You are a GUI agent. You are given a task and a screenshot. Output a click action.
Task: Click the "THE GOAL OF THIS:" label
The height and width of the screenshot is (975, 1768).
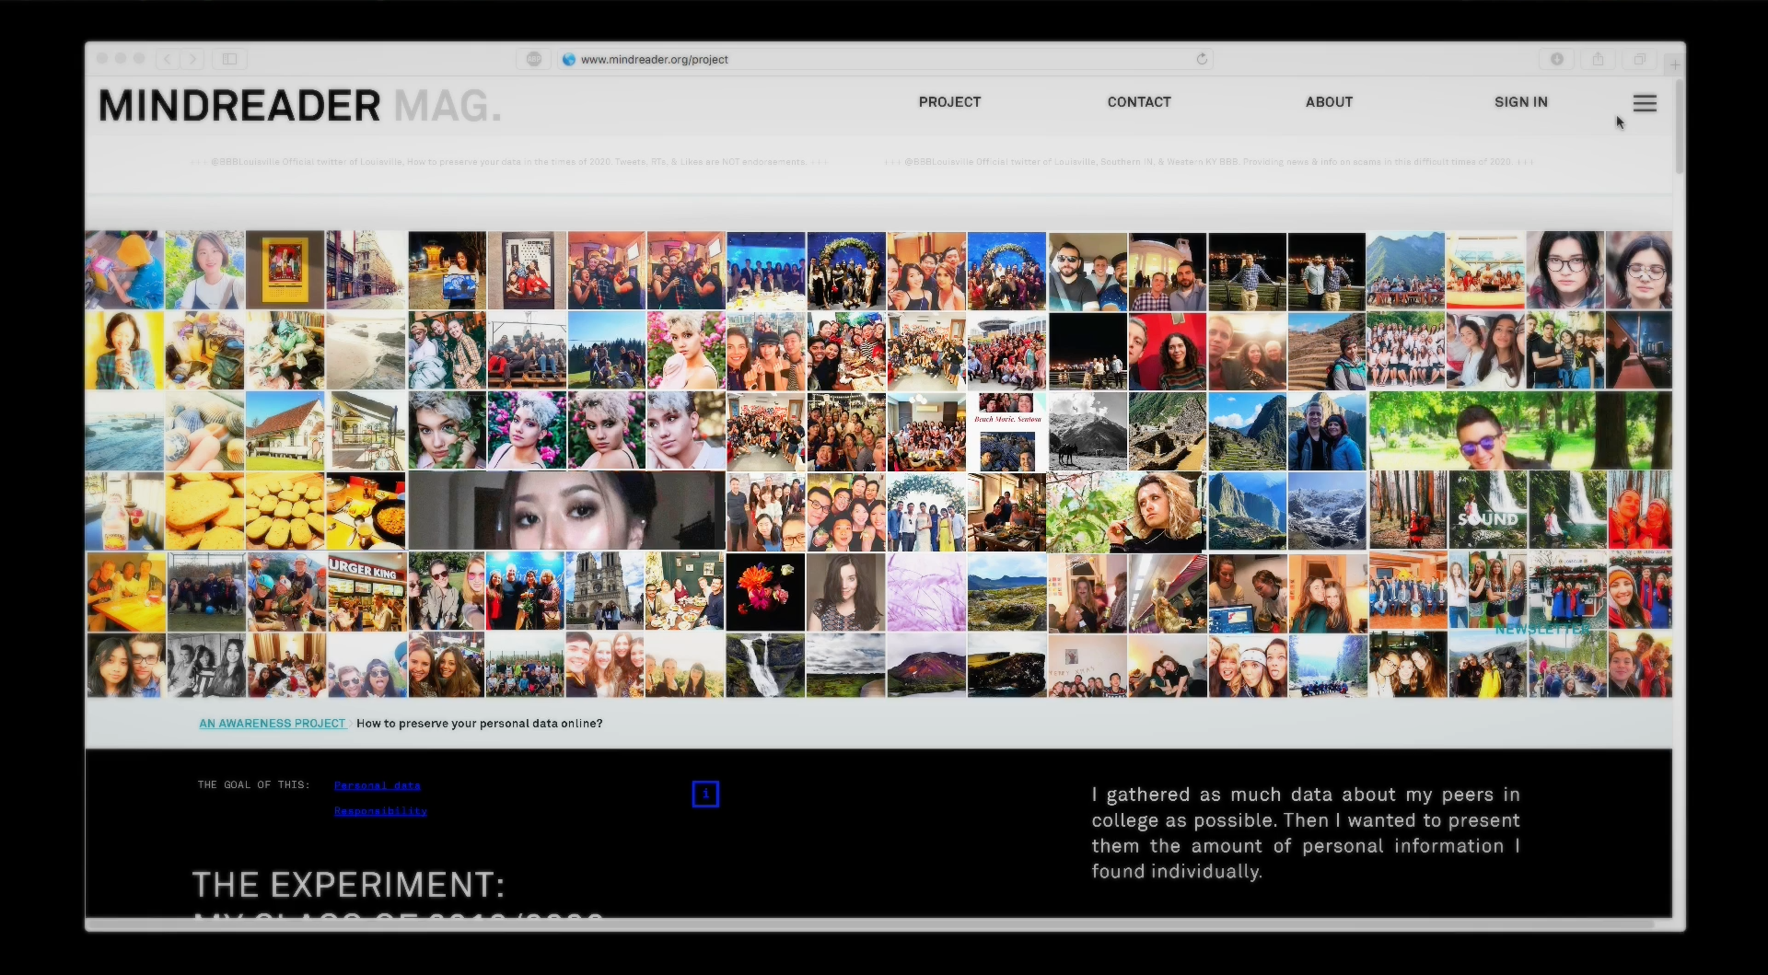click(253, 785)
